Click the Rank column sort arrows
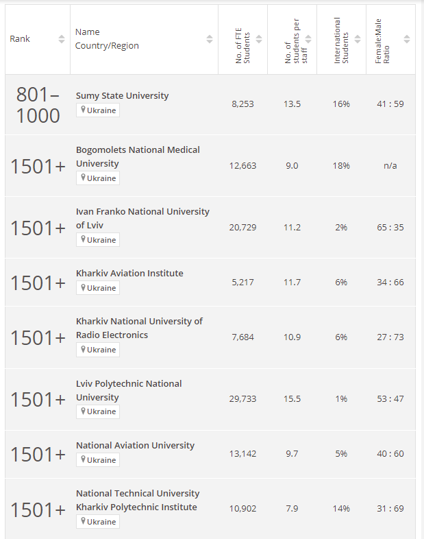 point(62,39)
